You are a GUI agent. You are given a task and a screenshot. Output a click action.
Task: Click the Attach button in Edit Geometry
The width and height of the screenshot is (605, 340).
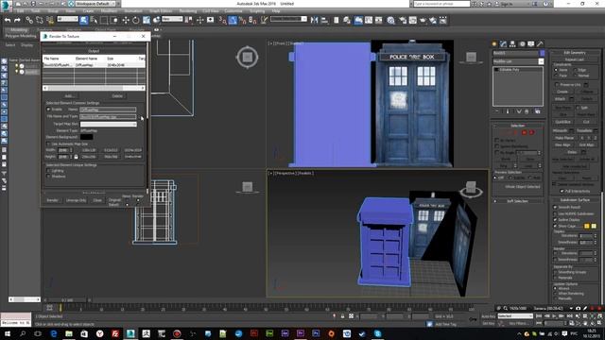561,98
